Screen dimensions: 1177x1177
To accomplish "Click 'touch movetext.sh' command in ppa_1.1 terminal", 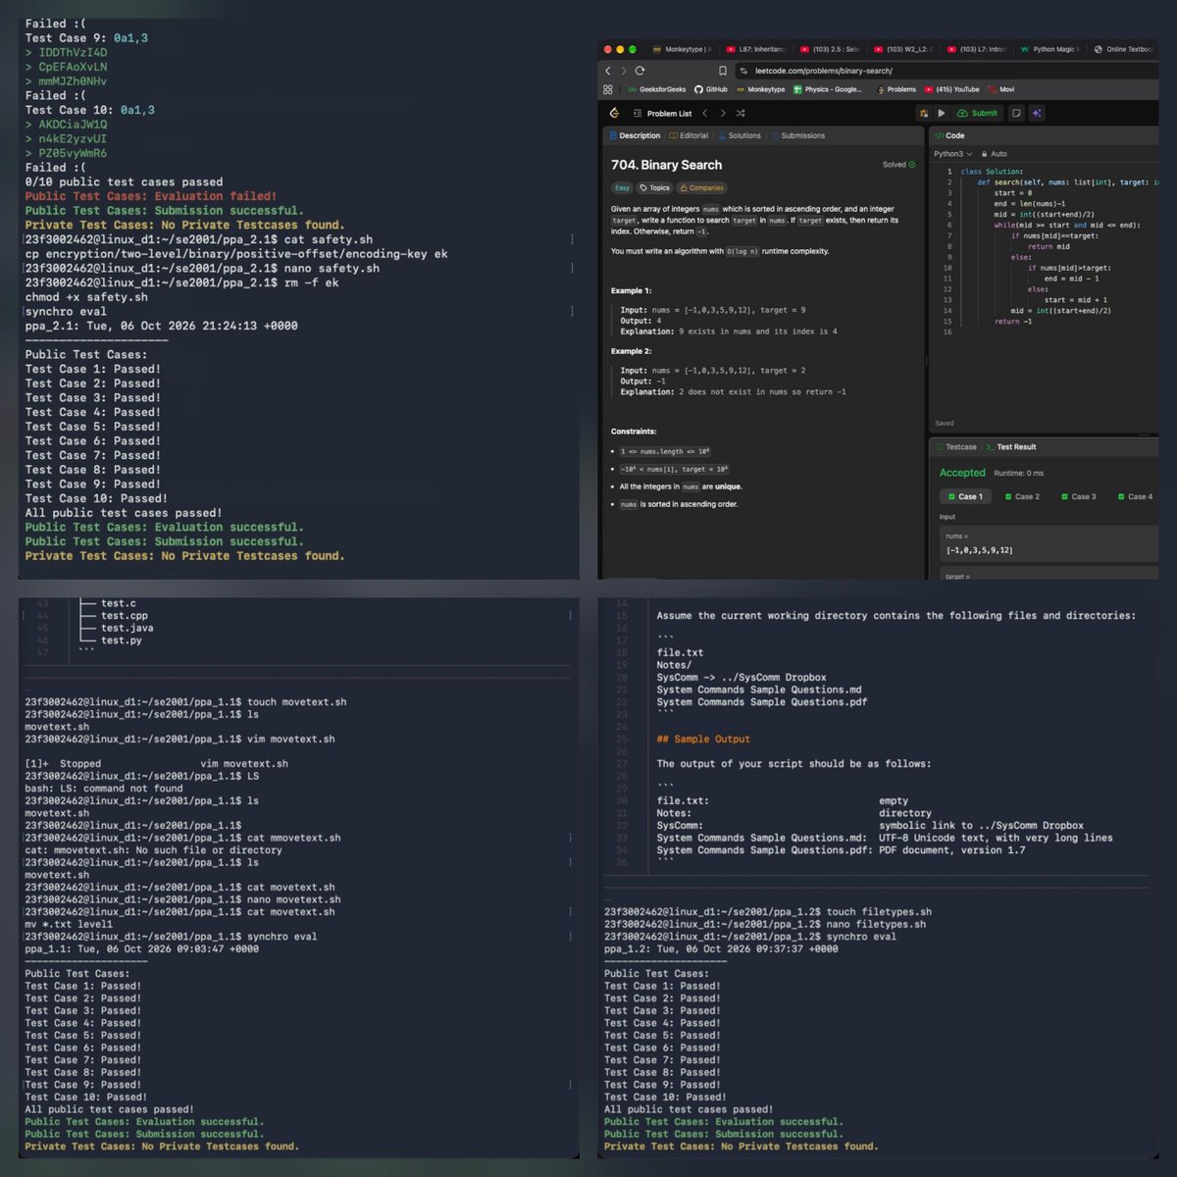I will (x=296, y=702).
